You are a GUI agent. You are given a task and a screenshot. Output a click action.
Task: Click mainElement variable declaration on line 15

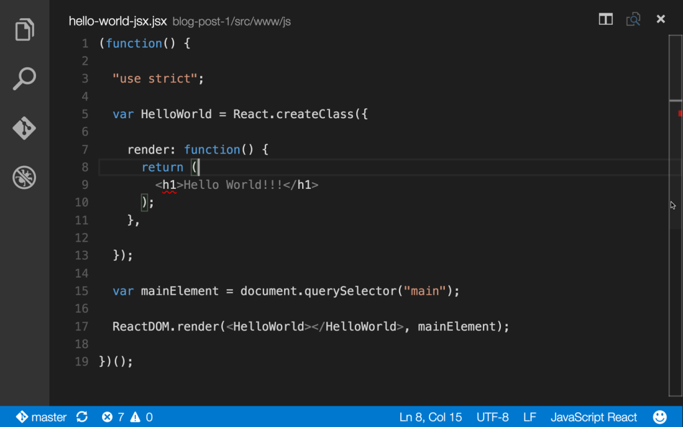point(179,291)
